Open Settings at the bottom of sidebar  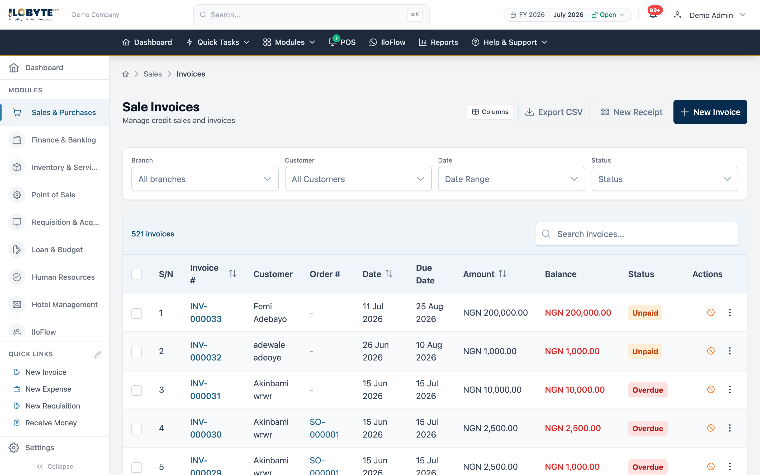point(55,447)
